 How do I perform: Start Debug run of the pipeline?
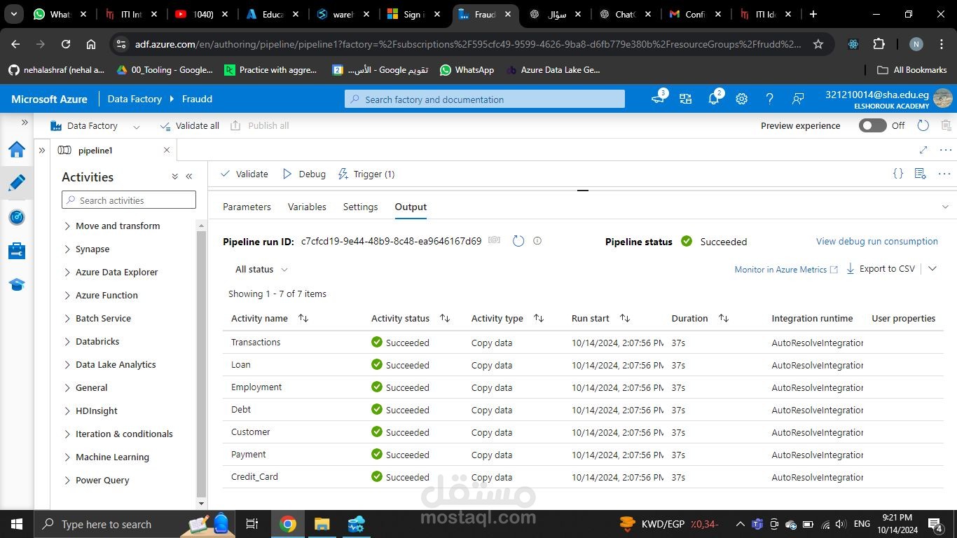tap(304, 174)
